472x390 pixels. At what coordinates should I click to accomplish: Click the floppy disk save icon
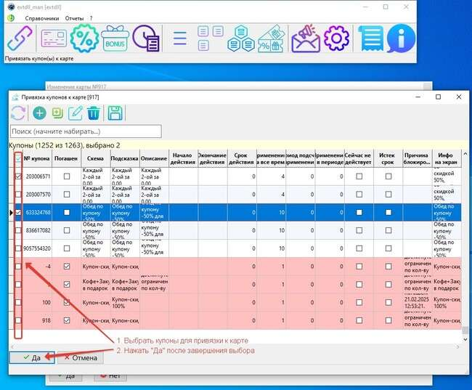[x=114, y=113]
